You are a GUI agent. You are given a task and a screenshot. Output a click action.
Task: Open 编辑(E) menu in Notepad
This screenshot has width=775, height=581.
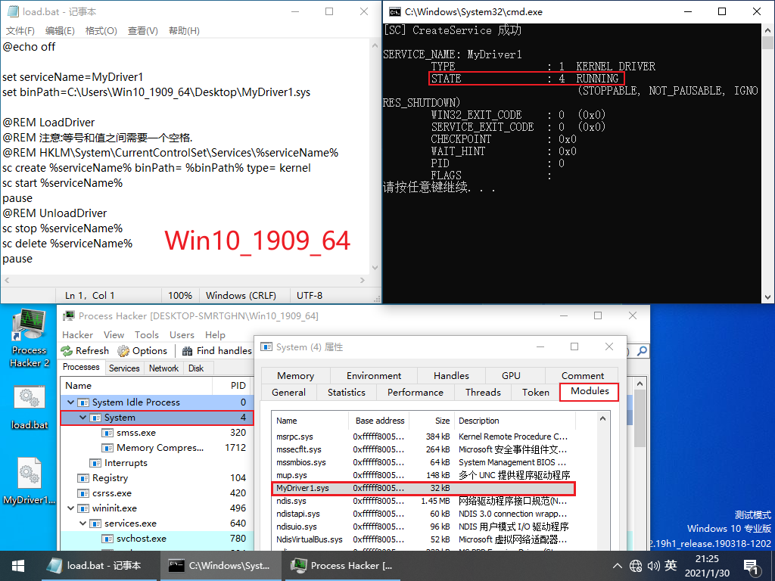[60, 30]
